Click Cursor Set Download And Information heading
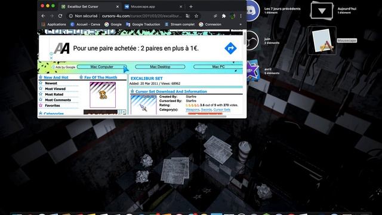This screenshot has width=382, height=215. tap(171, 91)
